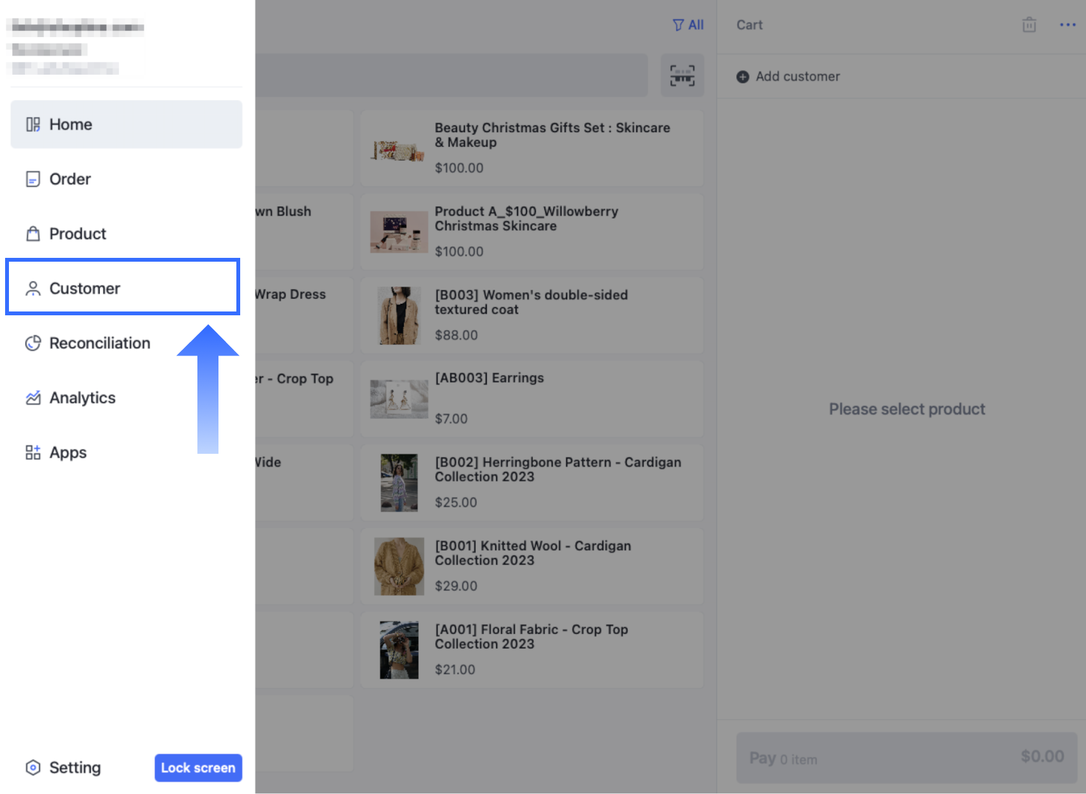
Task: Select Beauty Christmas Gifts Set thumbnail
Action: [x=399, y=151]
